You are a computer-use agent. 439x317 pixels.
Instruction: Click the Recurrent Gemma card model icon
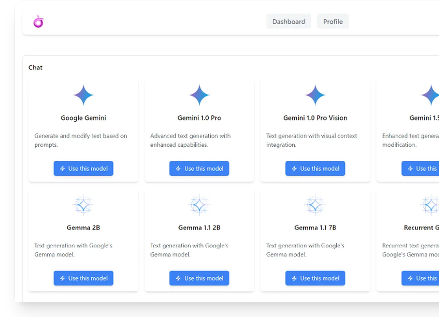[x=430, y=205]
